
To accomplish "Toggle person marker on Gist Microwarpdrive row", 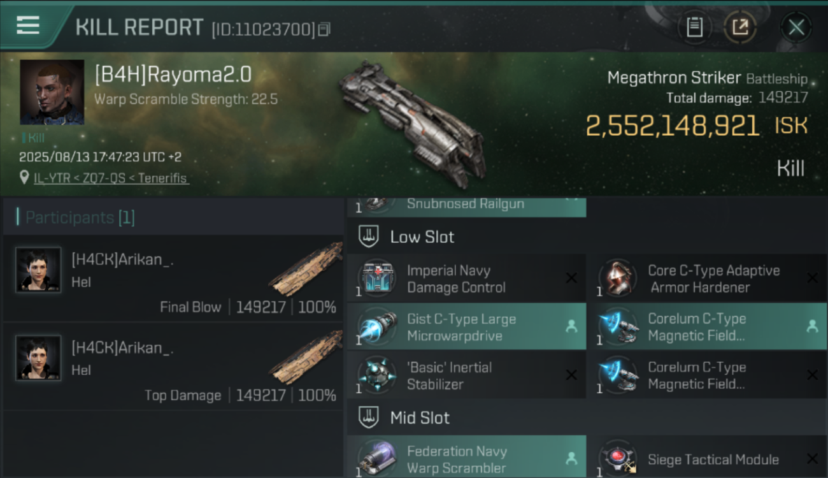I will click(x=571, y=326).
